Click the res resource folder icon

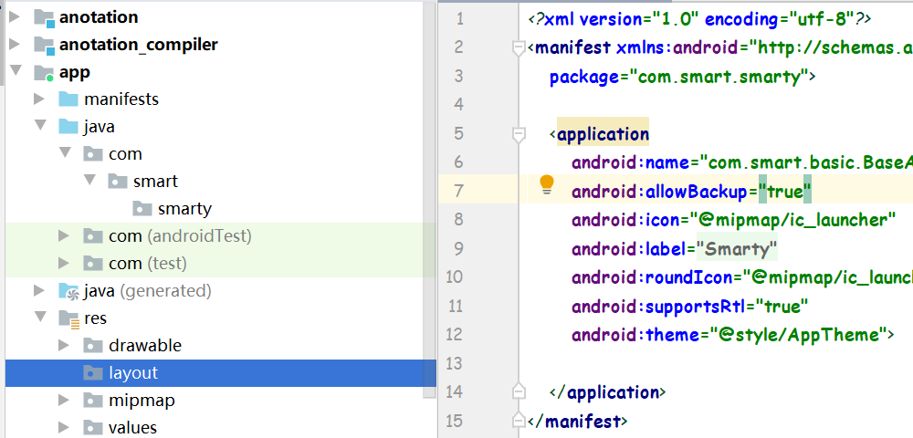(68, 318)
